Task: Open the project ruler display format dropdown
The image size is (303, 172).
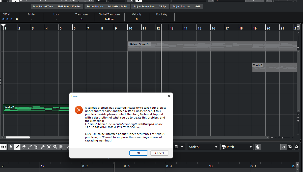Action: point(298,27)
